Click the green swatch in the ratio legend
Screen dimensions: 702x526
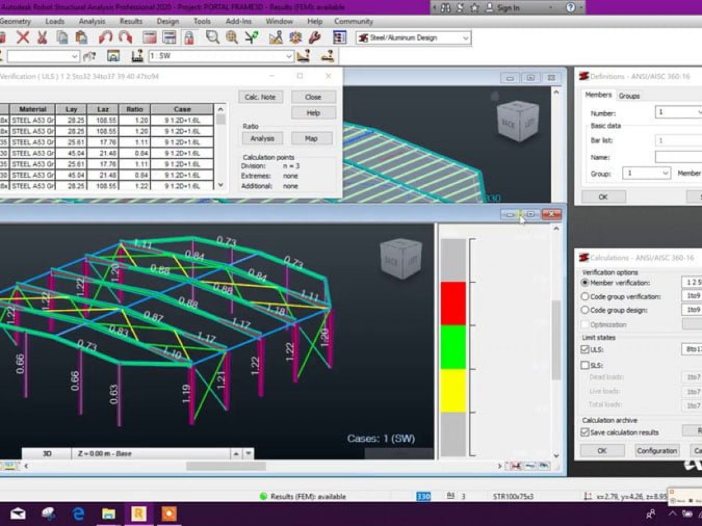[453, 347]
